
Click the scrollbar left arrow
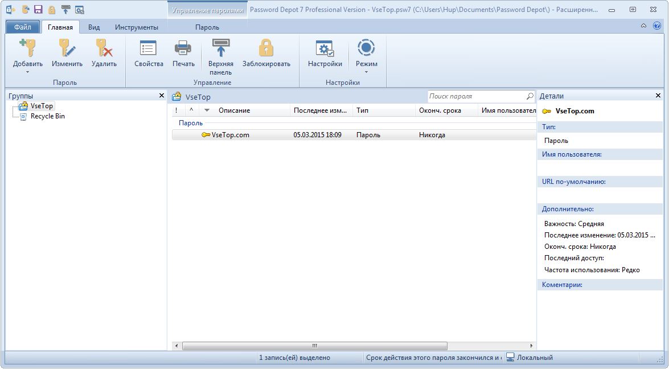[177, 346]
